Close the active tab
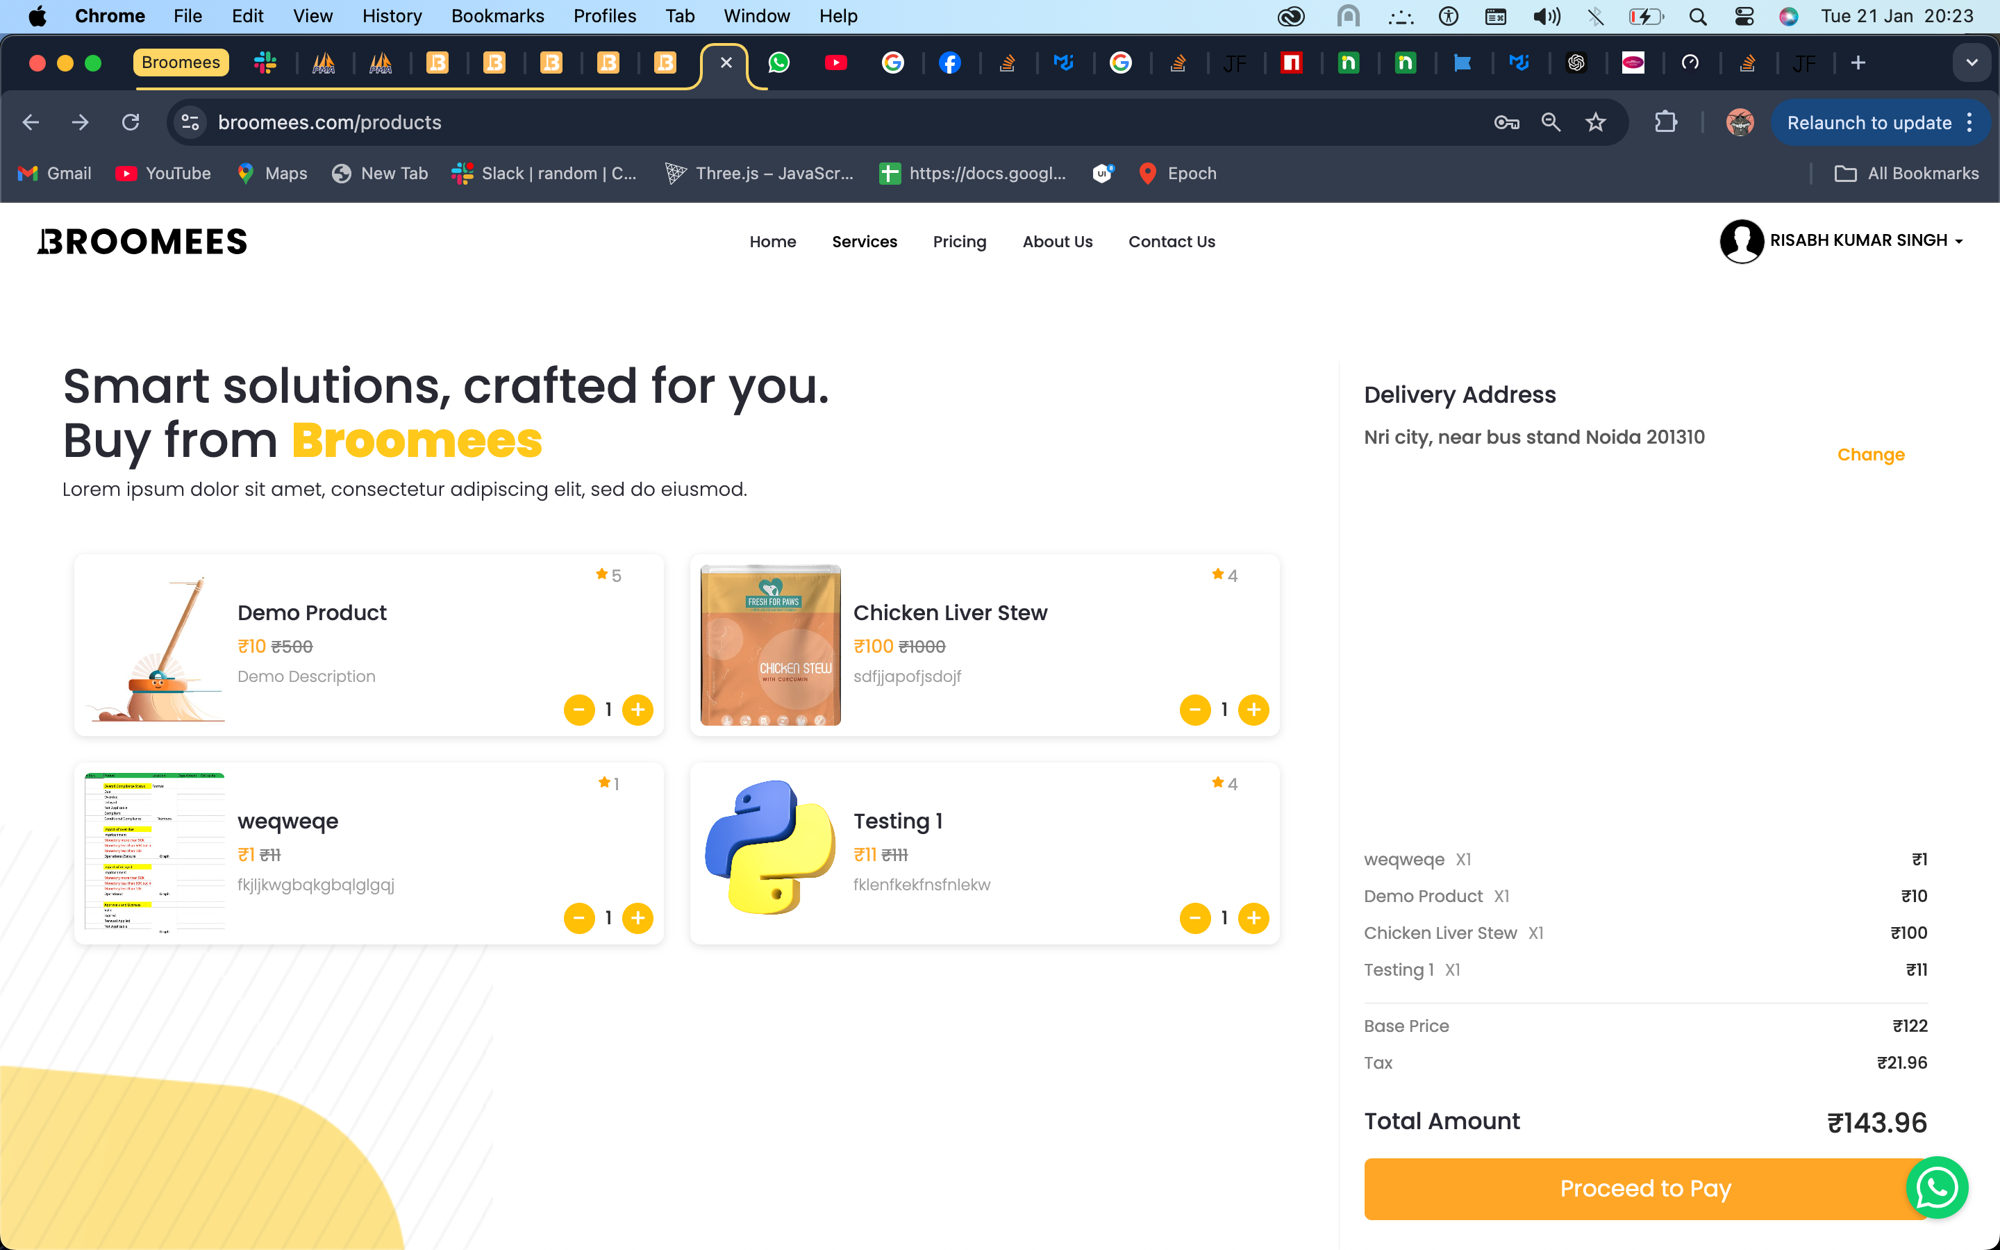2000x1250 pixels. [x=726, y=62]
